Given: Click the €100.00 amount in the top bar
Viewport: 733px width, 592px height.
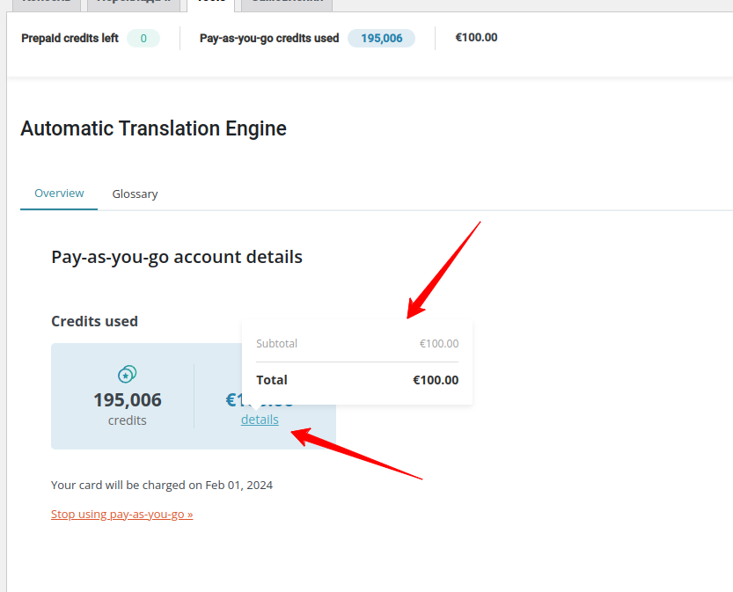Looking at the screenshot, I should (476, 37).
